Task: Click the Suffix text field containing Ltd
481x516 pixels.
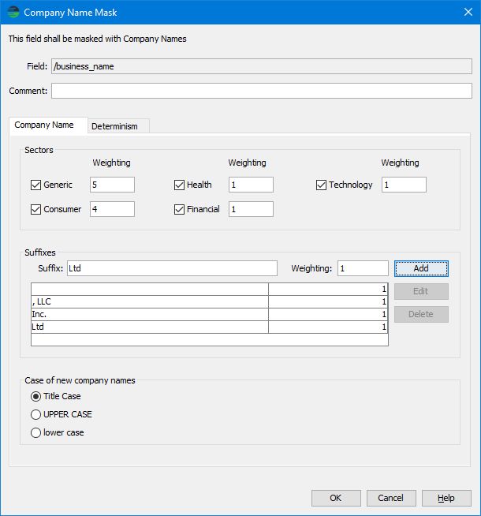Action: 172,268
